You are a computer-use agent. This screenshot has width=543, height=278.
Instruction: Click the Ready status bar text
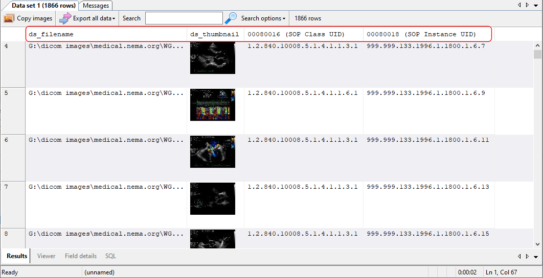(x=10, y=272)
